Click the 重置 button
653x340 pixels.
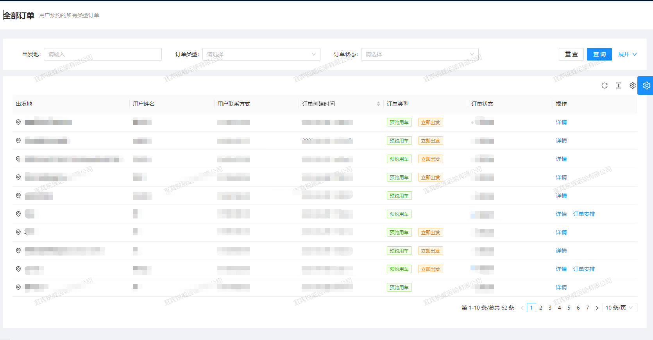click(x=571, y=54)
